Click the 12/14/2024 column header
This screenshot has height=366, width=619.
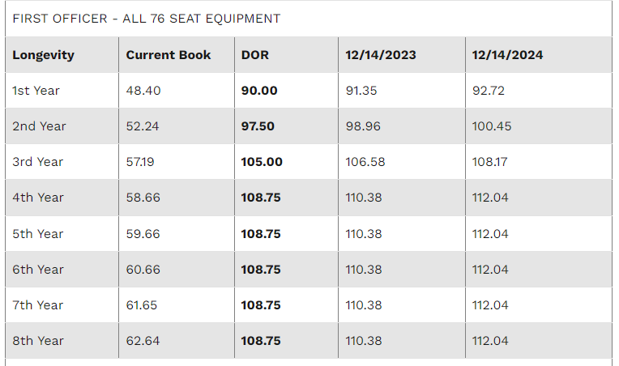click(507, 55)
